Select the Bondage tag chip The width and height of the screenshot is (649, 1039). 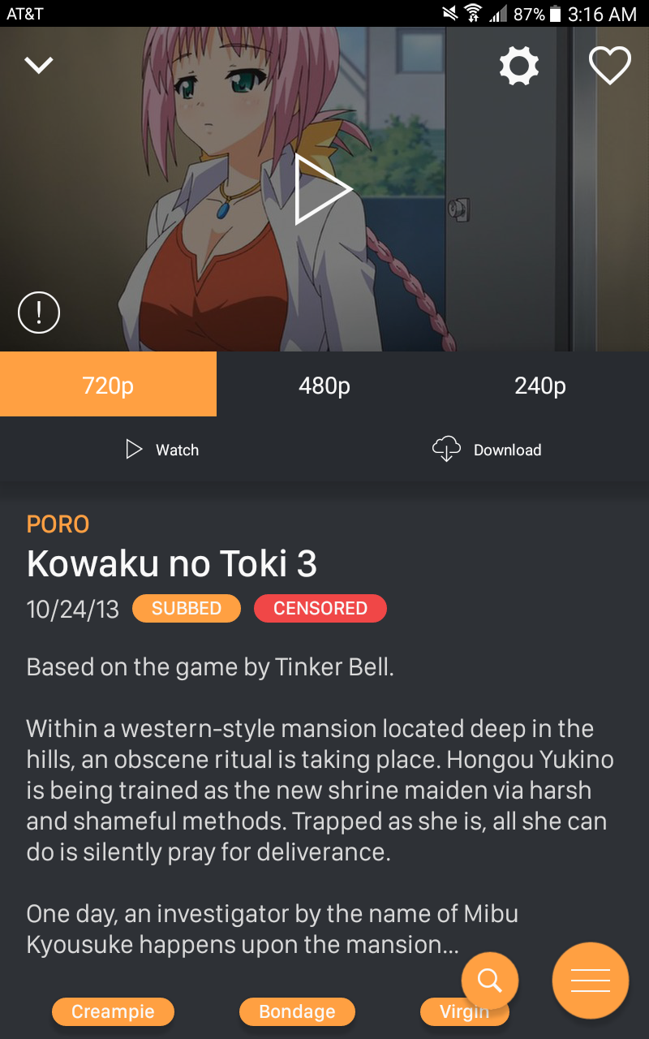297,1011
